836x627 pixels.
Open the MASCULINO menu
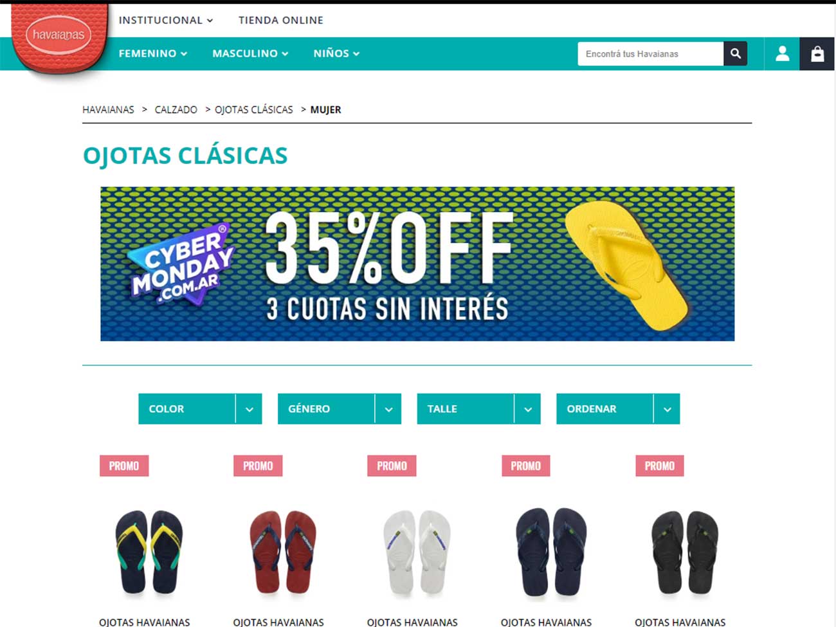[250, 53]
